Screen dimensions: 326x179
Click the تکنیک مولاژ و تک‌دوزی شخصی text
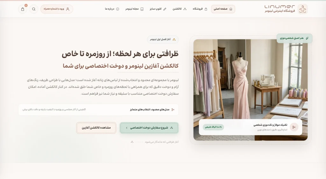pos(270,125)
